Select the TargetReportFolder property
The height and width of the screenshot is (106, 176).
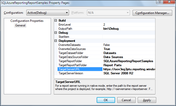tap(80, 61)
